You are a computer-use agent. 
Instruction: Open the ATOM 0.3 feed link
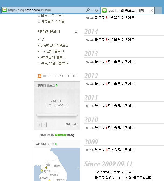71,76
